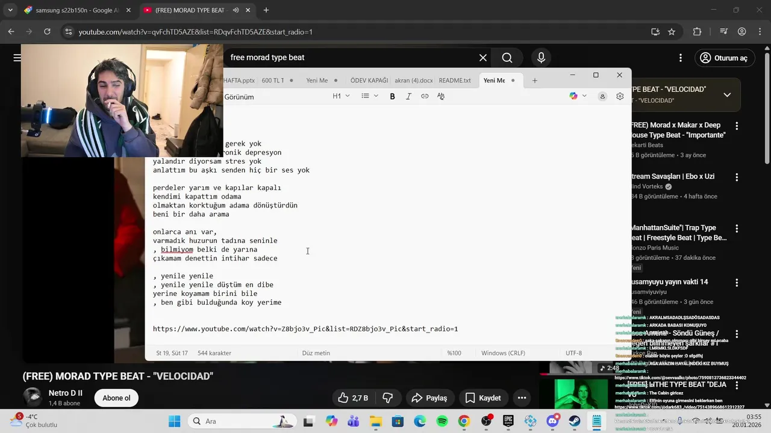Click Düz metin in Notepad status bar
Image resolution: width=771 pixels, height=433 pixels.
(316, 353)
